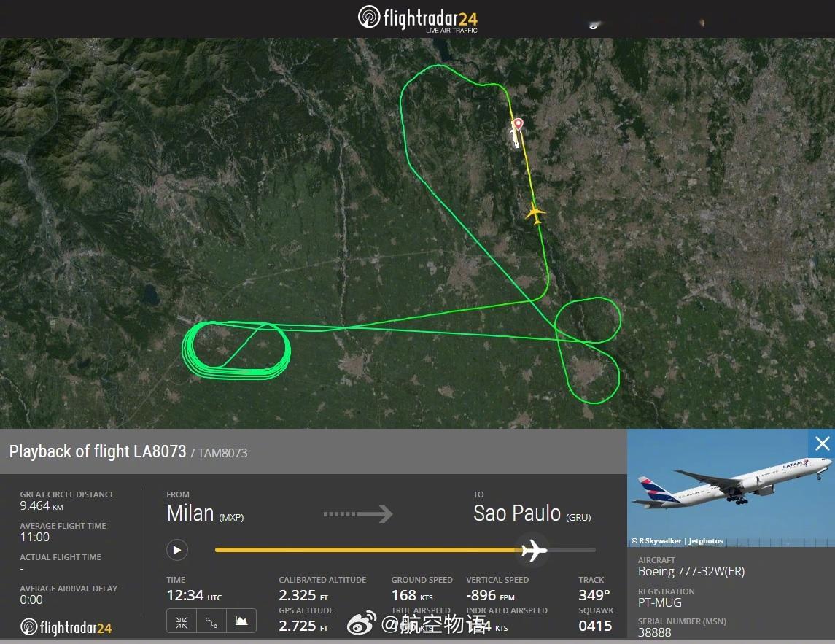Screen dimensions: 835x644
Task: Close the flight playback panel
Action: 822,443
